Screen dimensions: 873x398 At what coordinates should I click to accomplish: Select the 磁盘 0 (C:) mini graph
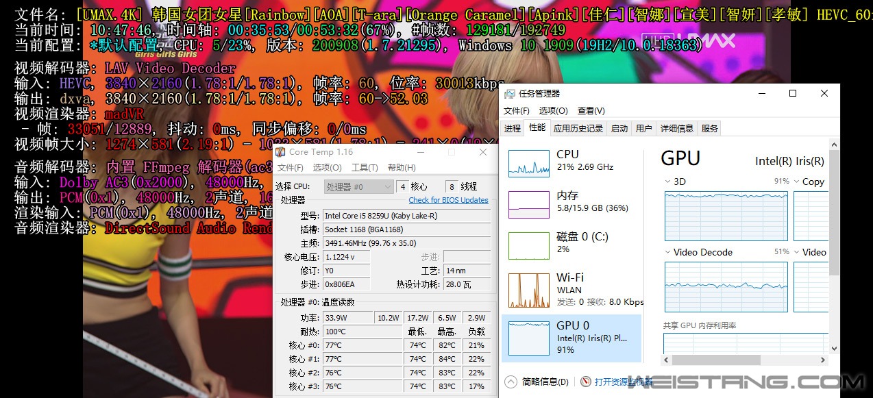pyautogui.click(x=528, y=245)
